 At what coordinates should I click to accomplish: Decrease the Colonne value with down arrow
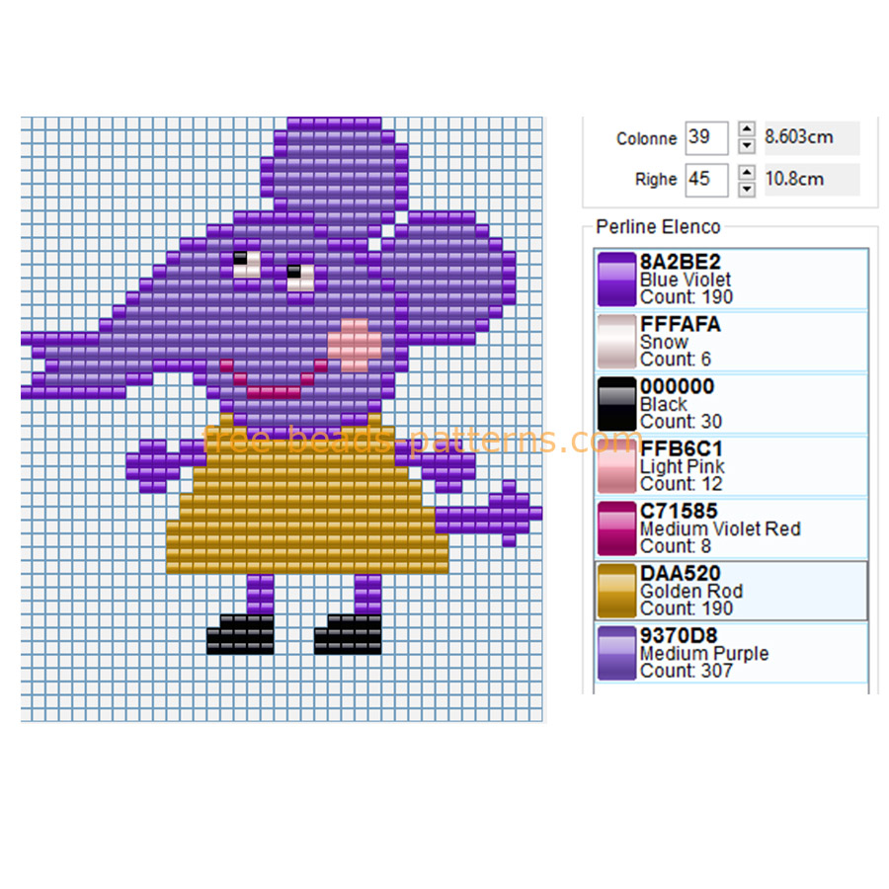[747, 146]
